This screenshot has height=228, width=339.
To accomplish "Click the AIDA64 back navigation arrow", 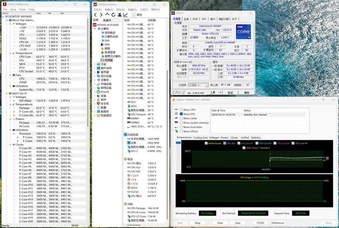I will (x=95, y=15).
